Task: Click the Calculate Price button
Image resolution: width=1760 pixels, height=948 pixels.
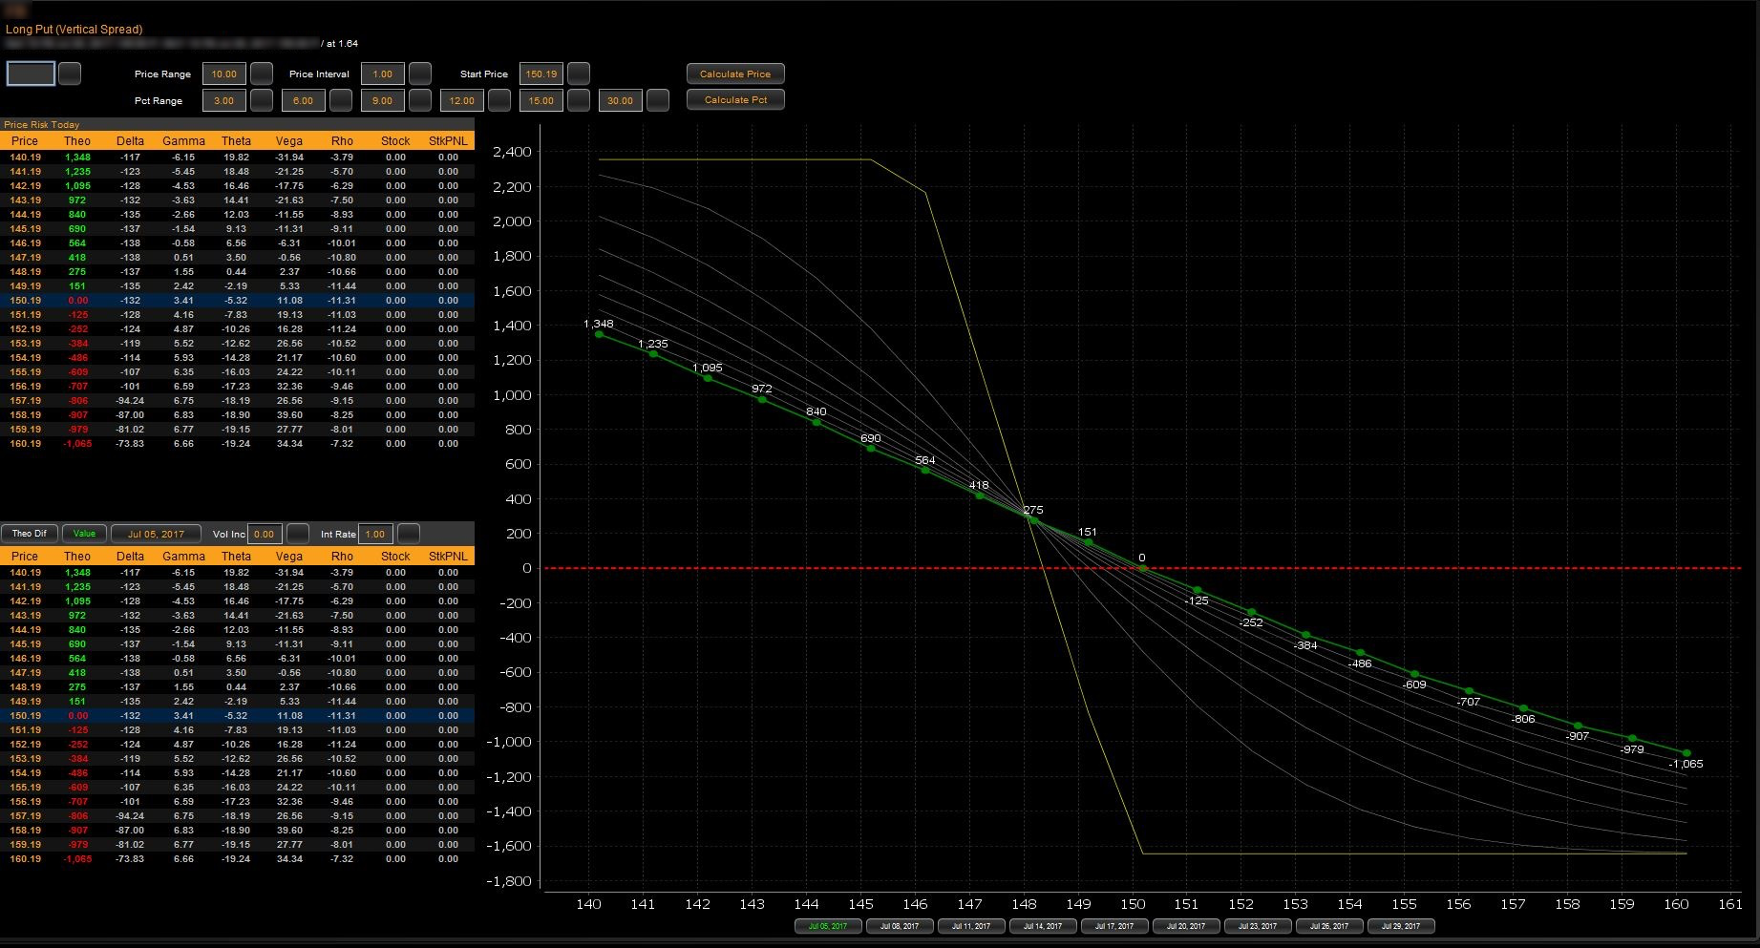Action: click(x=735, y=74)
